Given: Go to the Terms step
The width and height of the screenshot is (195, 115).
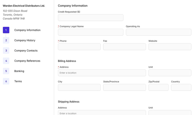Looking at the screenshot, I should tap(18, 81).
